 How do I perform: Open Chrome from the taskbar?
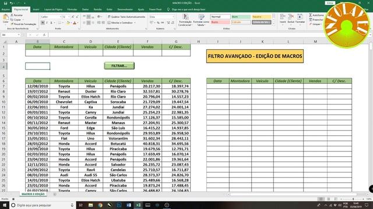(100, 205)
